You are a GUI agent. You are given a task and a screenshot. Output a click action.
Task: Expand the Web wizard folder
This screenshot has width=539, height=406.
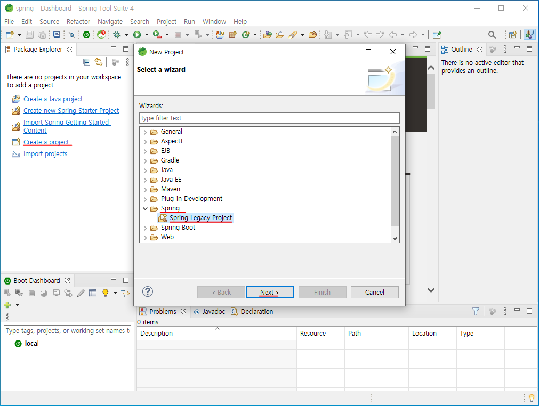(145, 238)
